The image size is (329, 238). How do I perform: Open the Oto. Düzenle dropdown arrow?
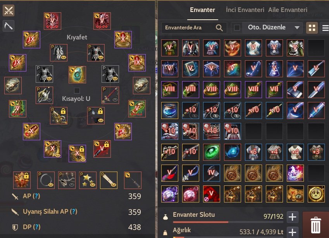[x=297, y=27]
